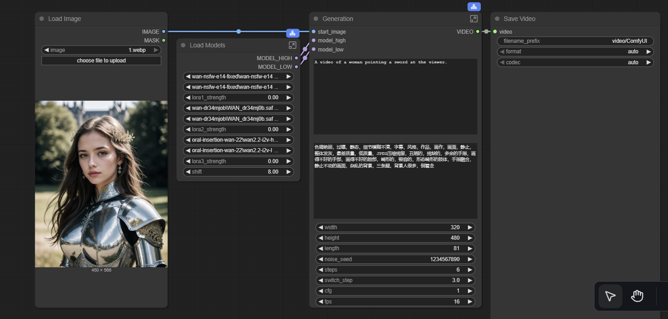Viewport: 668px width, 319px height.
Task: Click into the negative prompt text area
Action: (395, 181)
